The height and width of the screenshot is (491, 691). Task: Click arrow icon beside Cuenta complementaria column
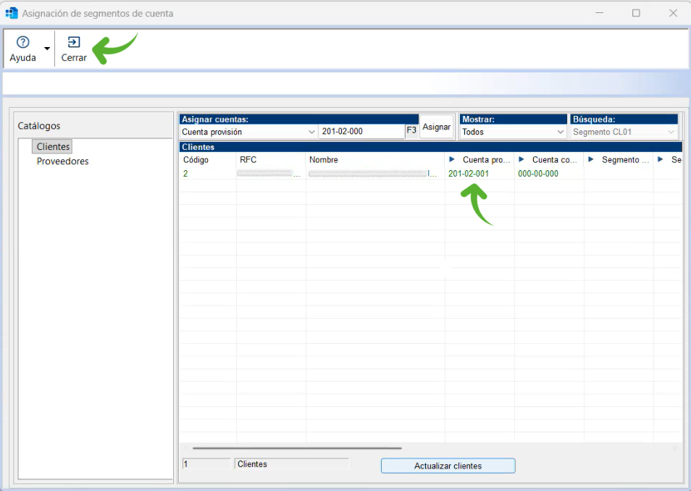point(522,160)
